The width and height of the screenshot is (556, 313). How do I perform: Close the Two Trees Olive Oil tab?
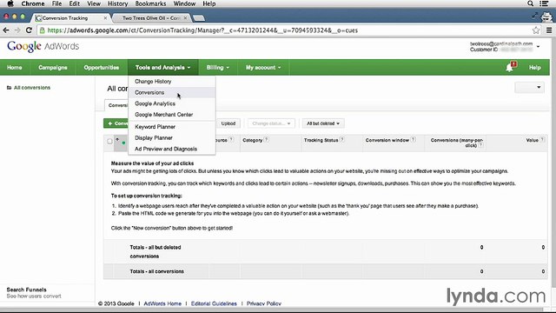click(185, 17)
